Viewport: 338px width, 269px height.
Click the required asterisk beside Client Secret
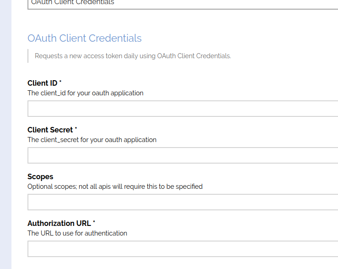pyautogui.click(x=76, y=128)
